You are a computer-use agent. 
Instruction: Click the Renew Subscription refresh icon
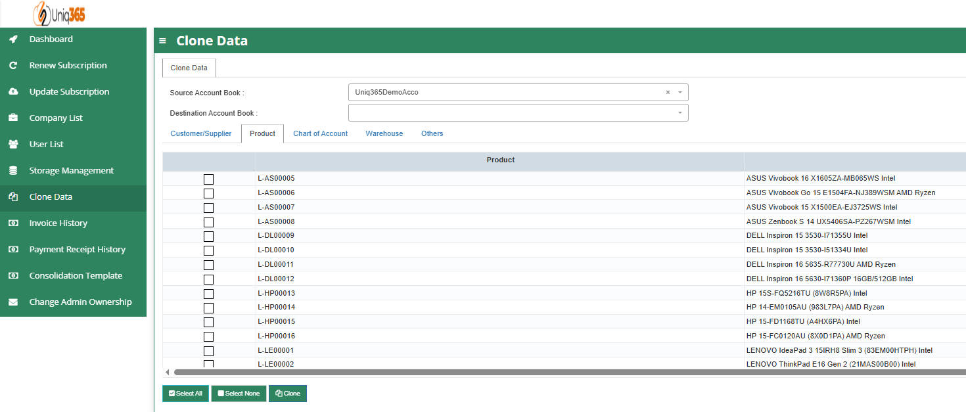pos(13,66)
